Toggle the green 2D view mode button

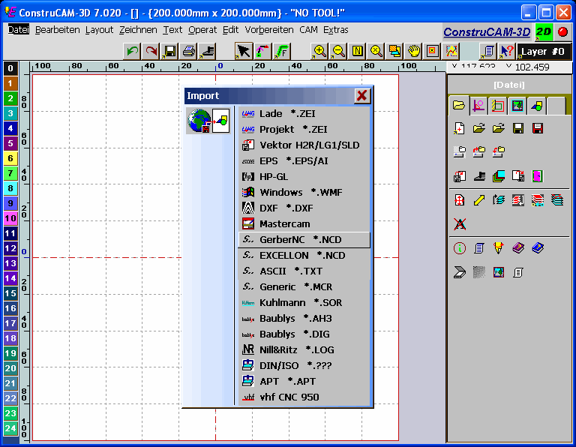pyautogui.click(x=544, y=31)
